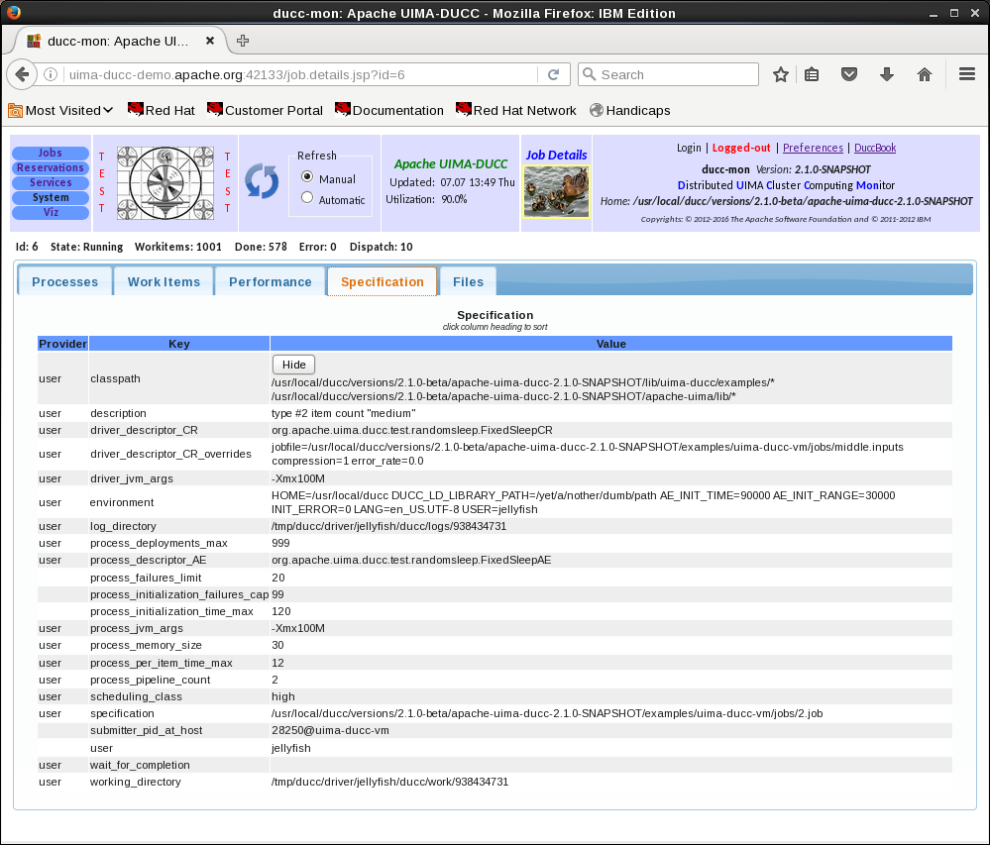Viewport: 990px width, 845px height.
Task: Click the blue refresh arrows icon
Action: click(262, 182)
